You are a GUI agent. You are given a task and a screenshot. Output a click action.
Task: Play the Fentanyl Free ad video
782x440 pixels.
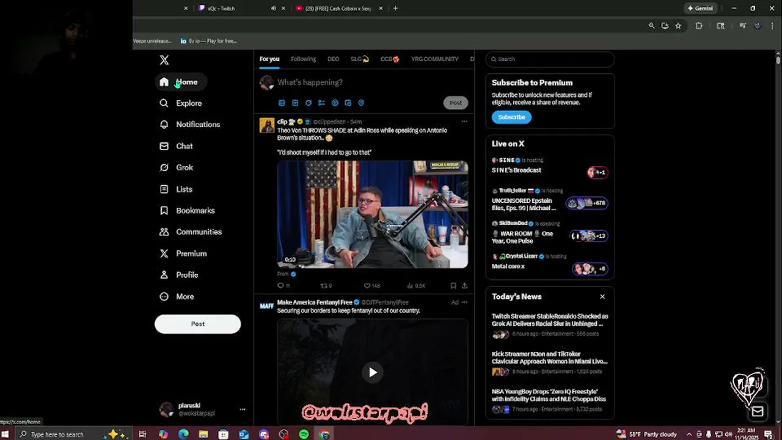click(373, 372)
